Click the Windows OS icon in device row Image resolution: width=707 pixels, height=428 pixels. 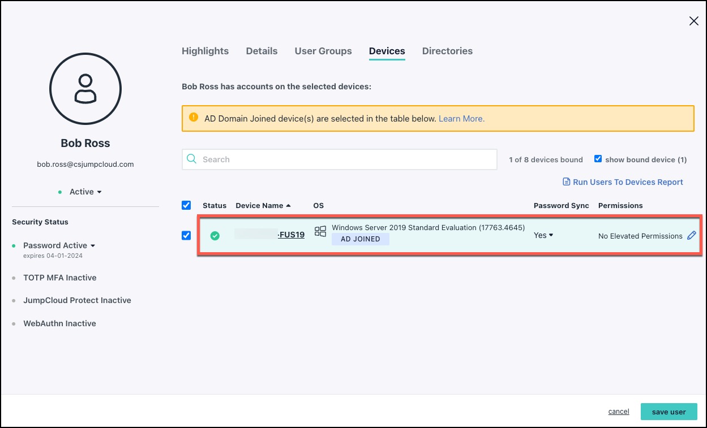(320, 231)
